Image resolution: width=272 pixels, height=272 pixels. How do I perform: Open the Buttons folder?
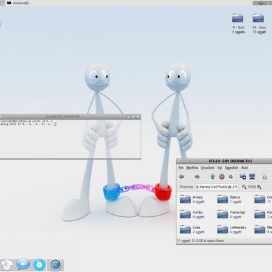pyautogui.click(x=222, y=199)
